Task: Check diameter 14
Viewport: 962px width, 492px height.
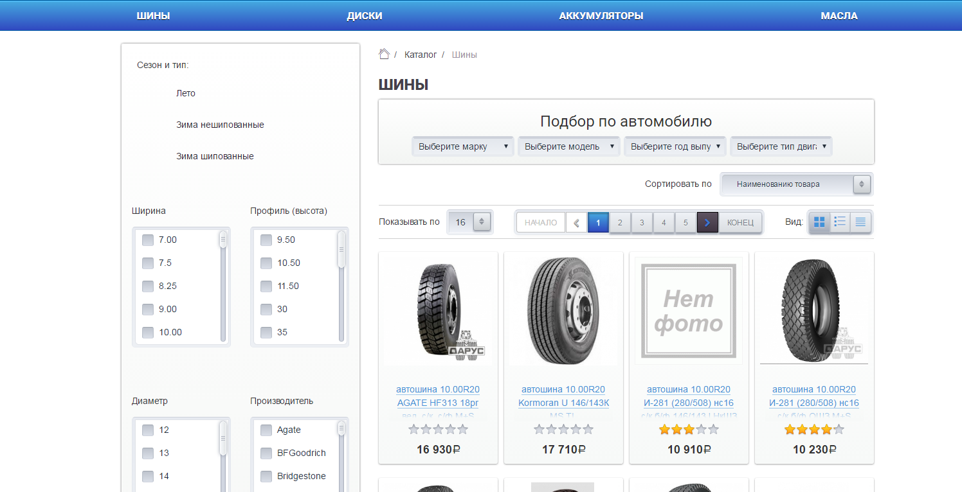Action: [x=148, y=476]
